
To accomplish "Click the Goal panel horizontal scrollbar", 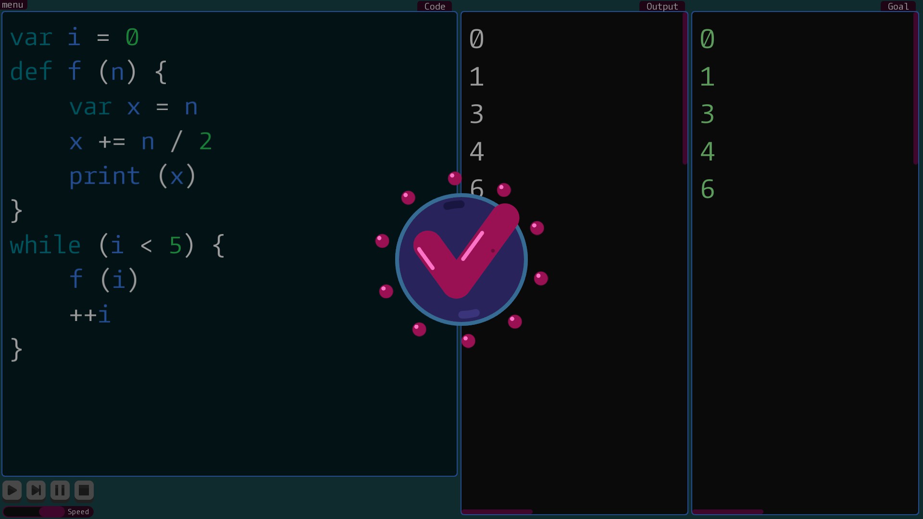I will [x=728, y=512].
